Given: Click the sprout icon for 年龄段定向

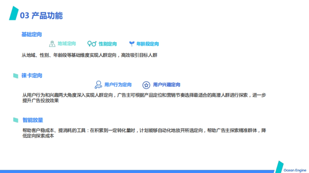Looking at the screenshot, I should point(132,44).
